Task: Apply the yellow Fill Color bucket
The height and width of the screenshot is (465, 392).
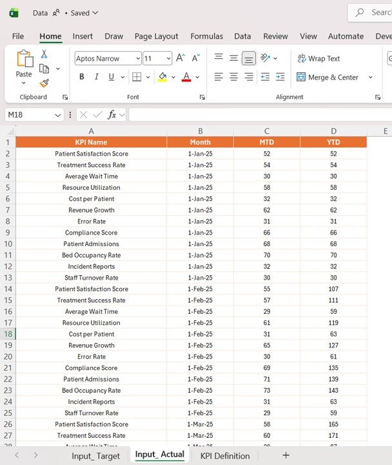Action: 162,77
